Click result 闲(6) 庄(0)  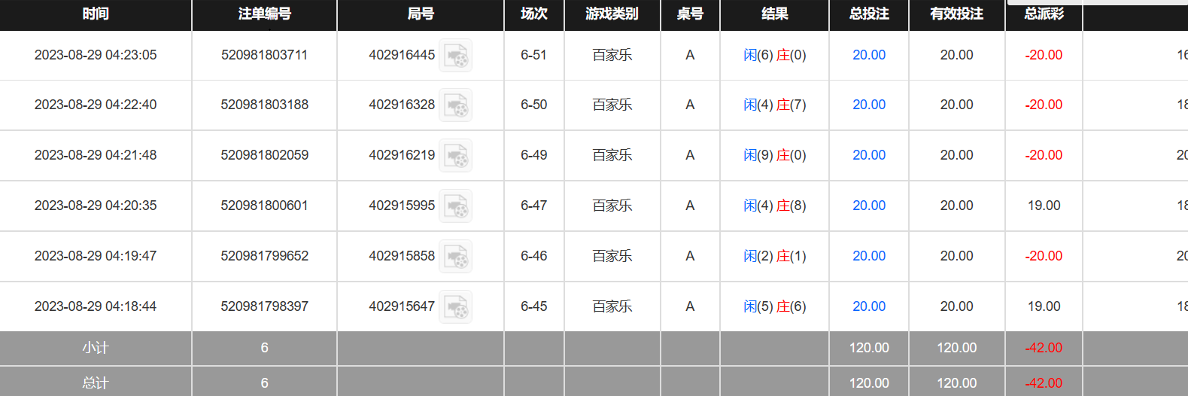tap(774, 55)
